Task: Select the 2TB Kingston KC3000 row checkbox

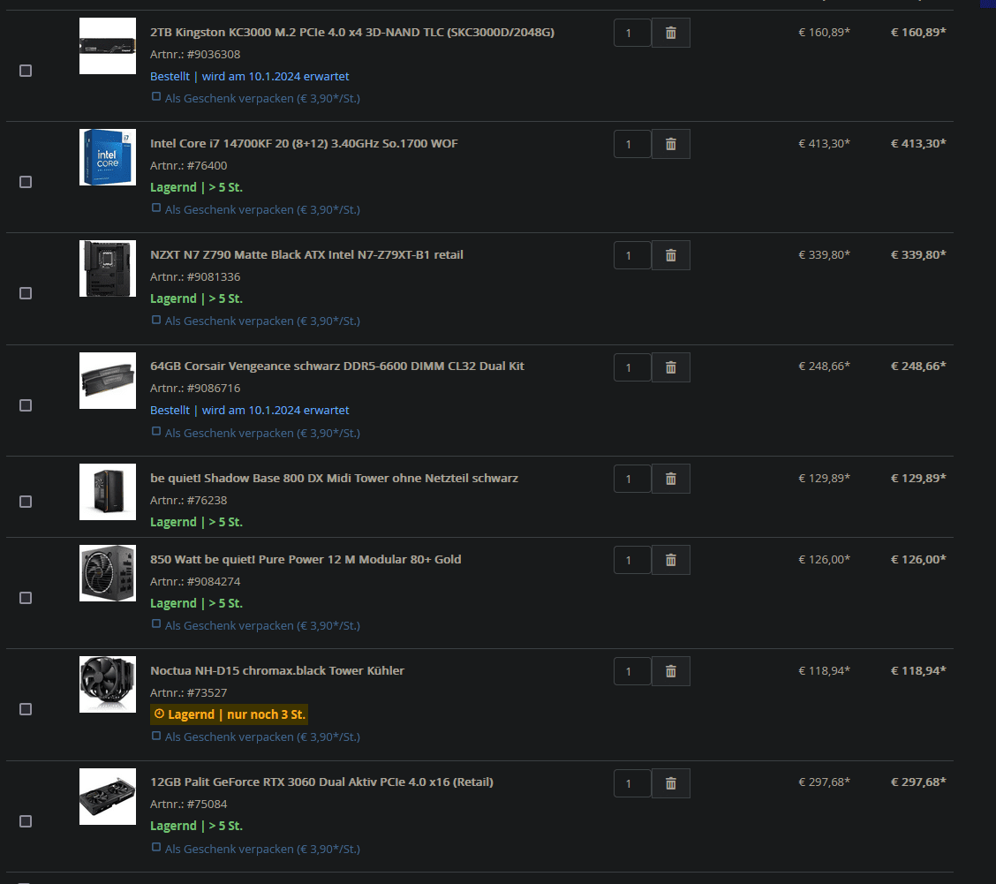Action: pyautogui.click(x=26, y=71)
